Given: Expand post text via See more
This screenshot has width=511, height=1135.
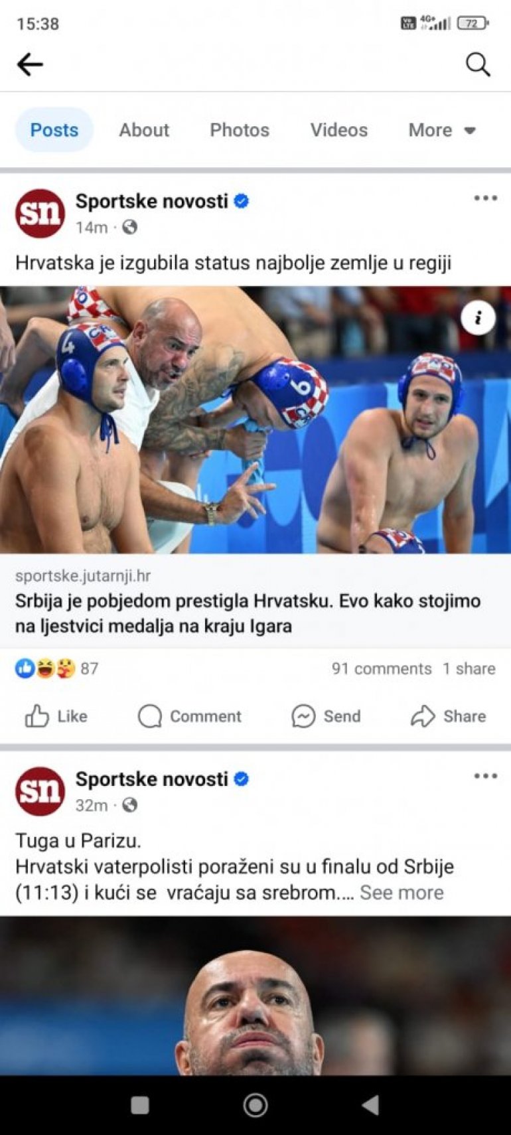Looking at the screenshot, I should 402,893.
